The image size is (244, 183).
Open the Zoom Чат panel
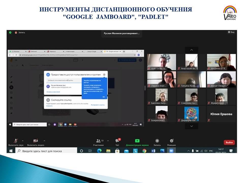pyautogui.click(x=117, y=142)
